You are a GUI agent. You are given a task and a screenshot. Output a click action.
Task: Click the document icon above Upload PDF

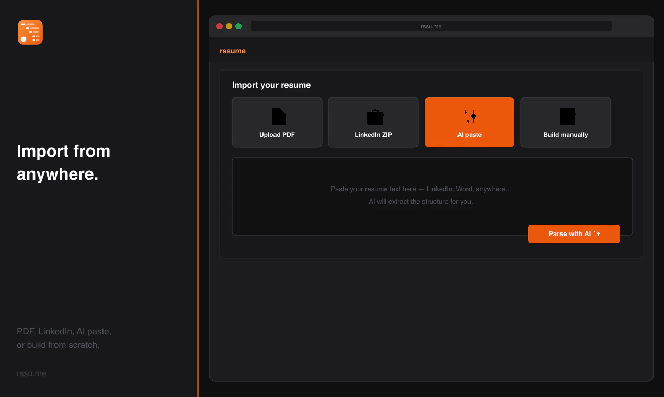(279, 116)
